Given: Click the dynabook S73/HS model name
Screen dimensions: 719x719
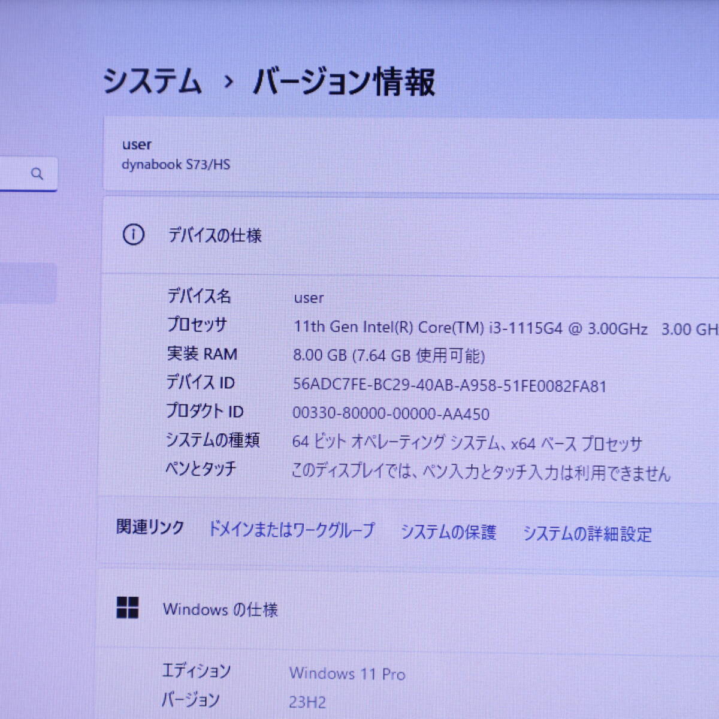Looking at the screenshot, I should (176, 164).
